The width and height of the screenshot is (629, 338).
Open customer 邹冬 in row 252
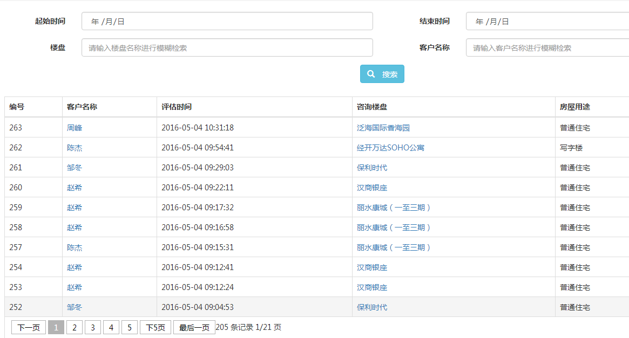[75, 307]
